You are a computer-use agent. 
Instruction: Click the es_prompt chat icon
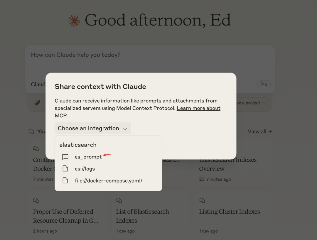click(x=65, y=157)
